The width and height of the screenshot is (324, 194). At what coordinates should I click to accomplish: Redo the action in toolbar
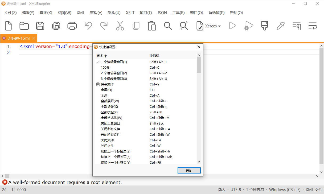point(104,26)
